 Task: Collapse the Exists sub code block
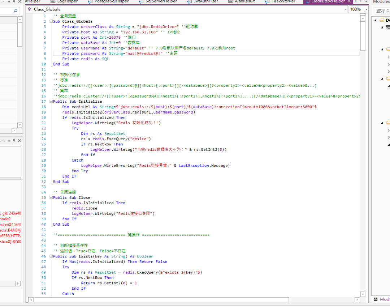coord(51,256)
